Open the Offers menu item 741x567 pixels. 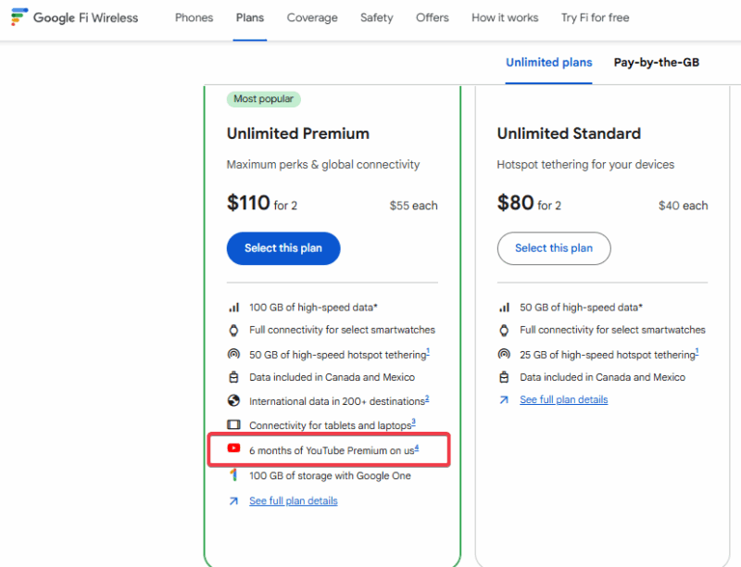[432, 18]
